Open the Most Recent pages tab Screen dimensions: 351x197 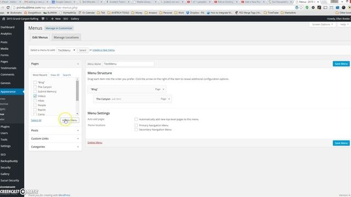[x=40, y=75]
